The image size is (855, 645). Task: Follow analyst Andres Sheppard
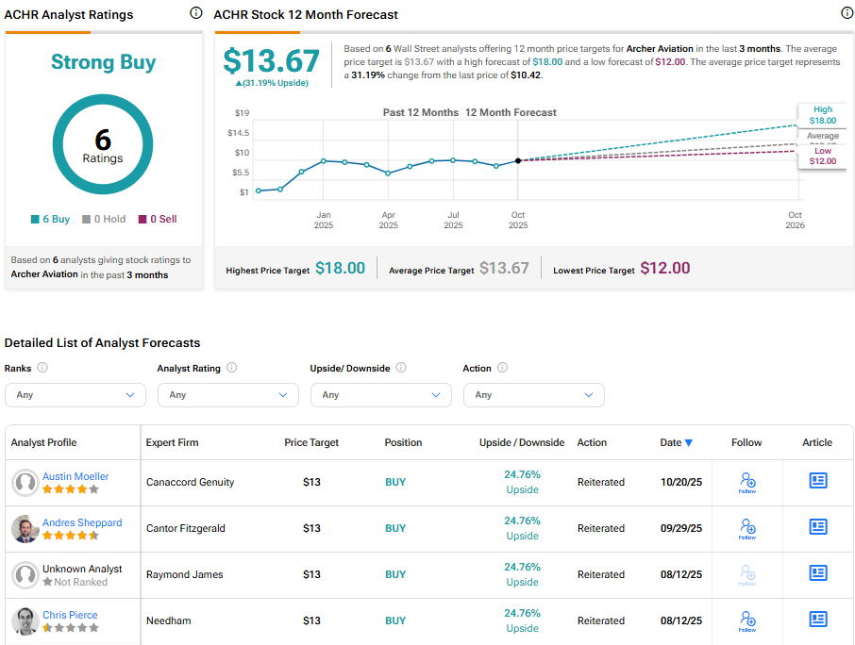pyautogui.click(x=747, y=528)
